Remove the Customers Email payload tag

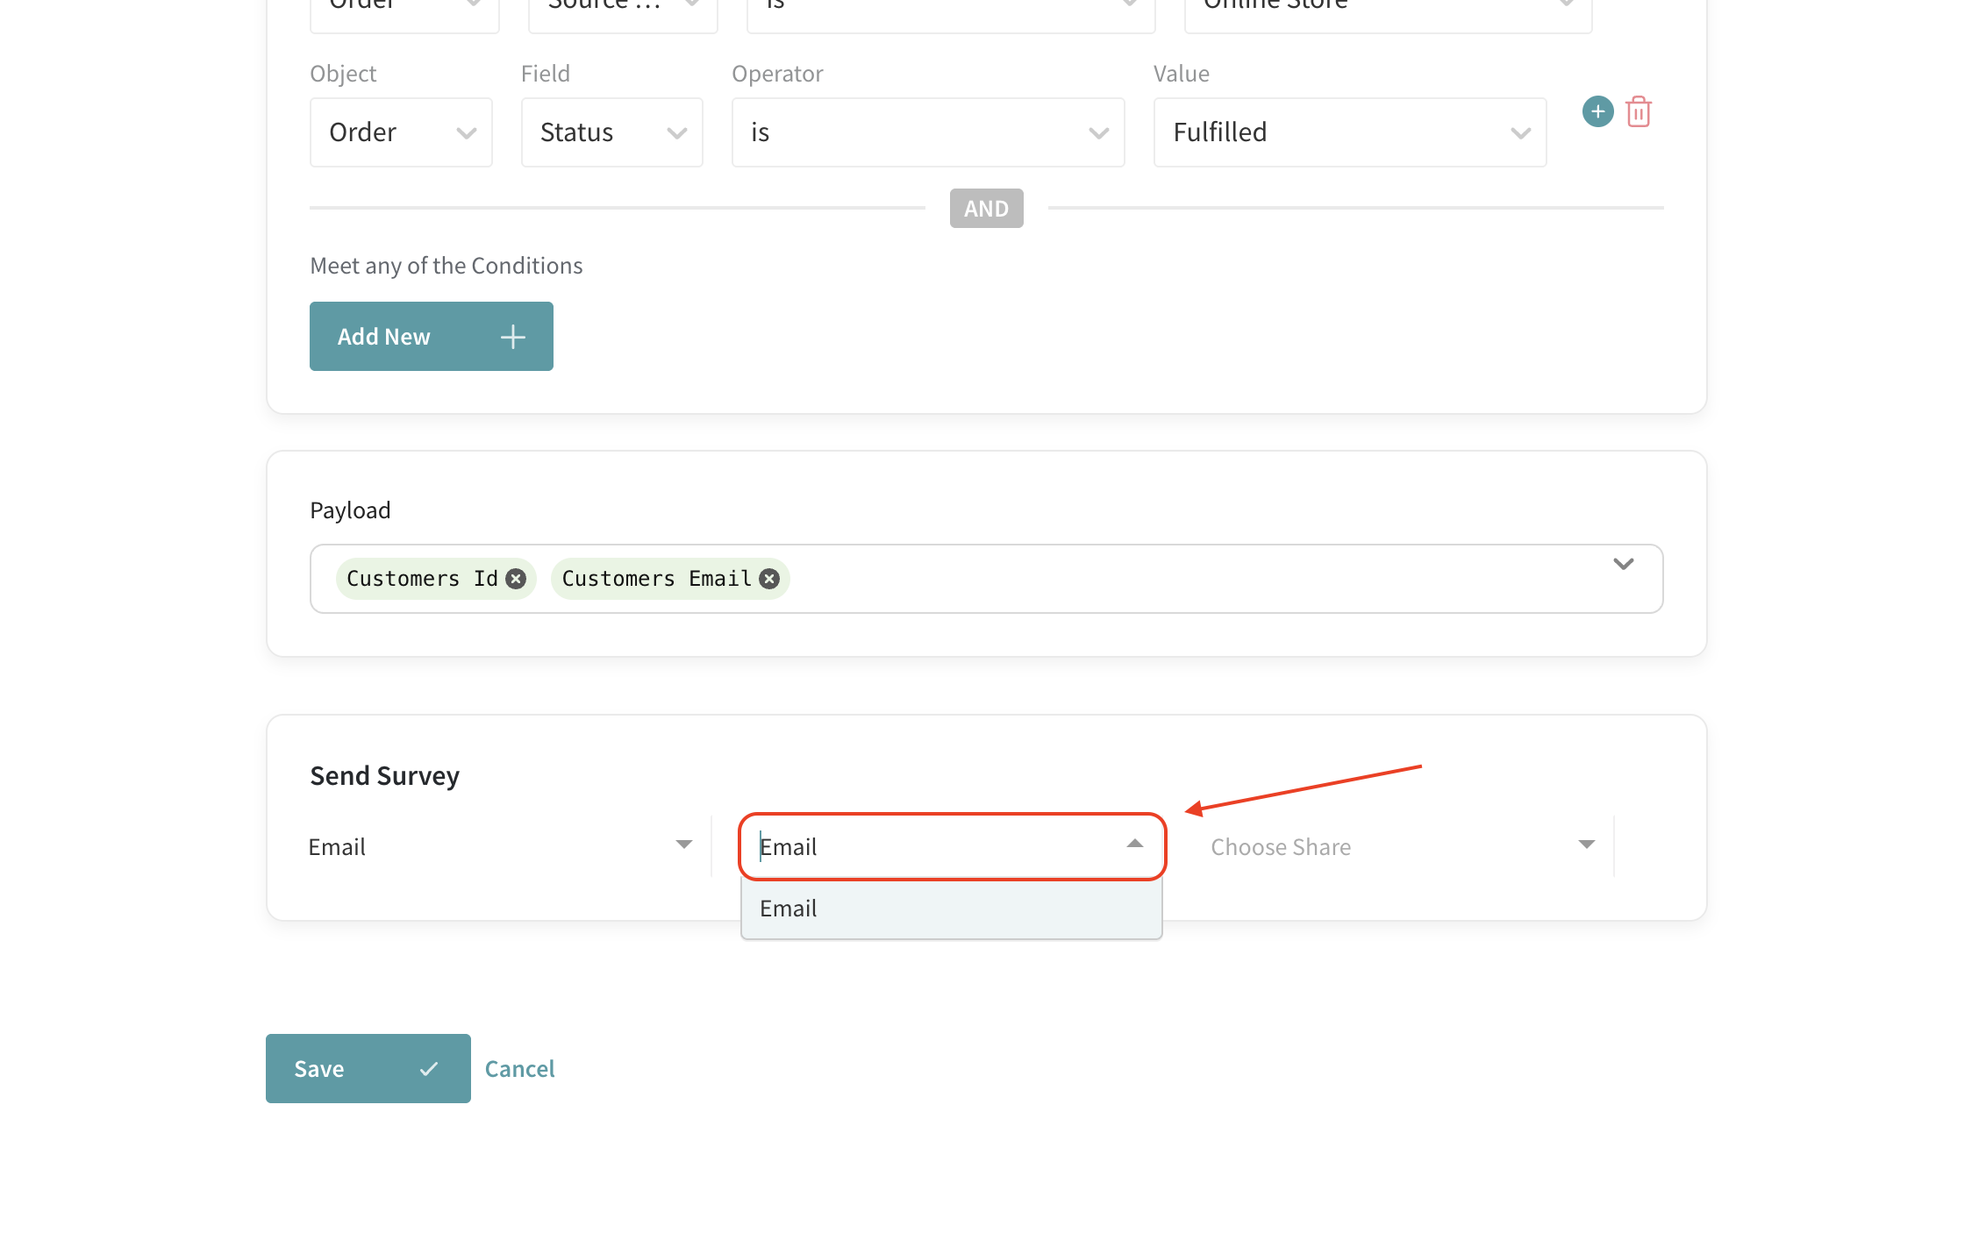point(769,579)
